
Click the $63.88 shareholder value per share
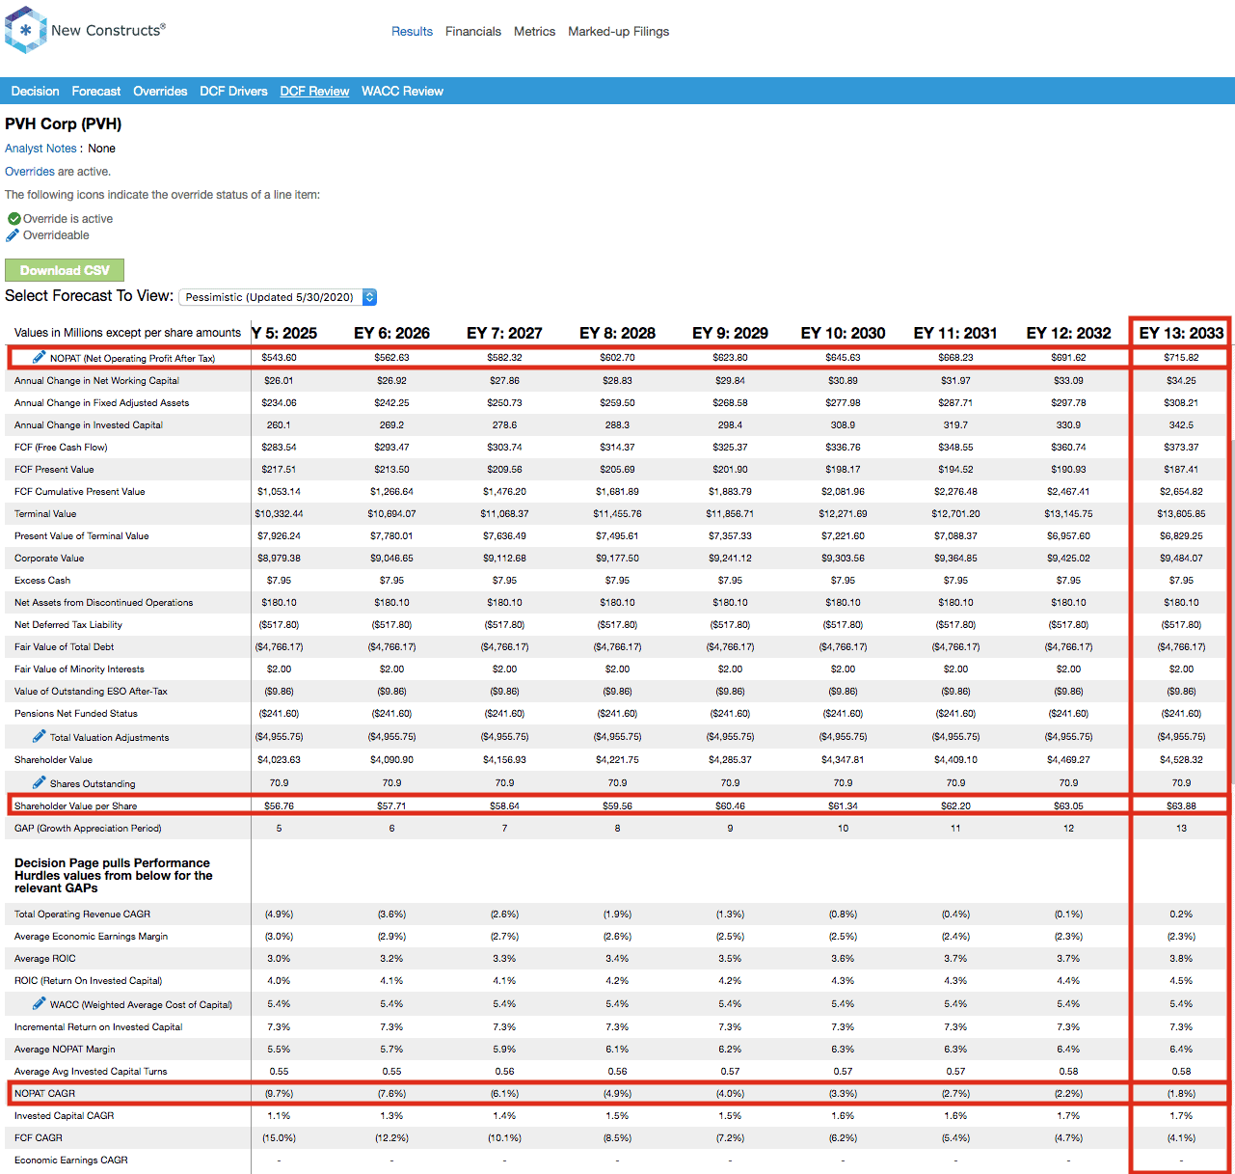coord(1181,805)
